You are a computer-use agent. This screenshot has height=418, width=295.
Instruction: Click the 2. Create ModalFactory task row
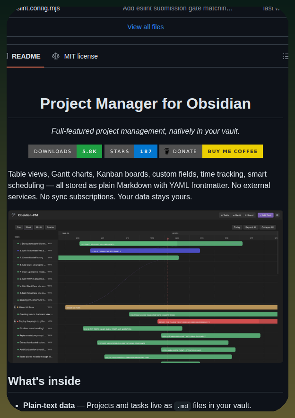click(x=35, y=257)
